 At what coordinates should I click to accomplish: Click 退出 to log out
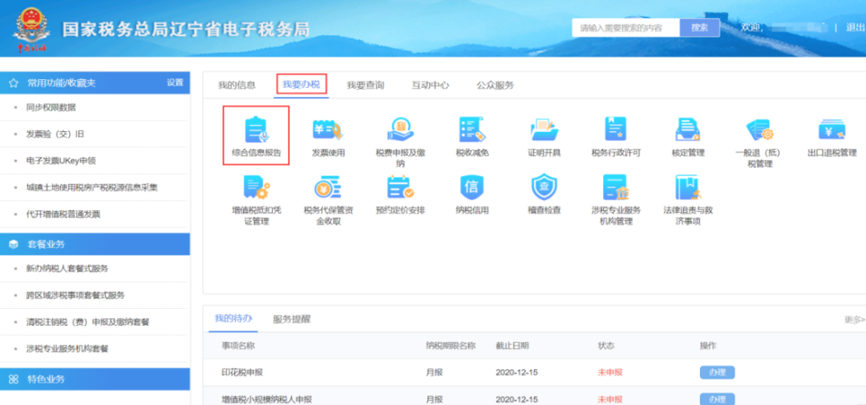click(x=856, y=27)
